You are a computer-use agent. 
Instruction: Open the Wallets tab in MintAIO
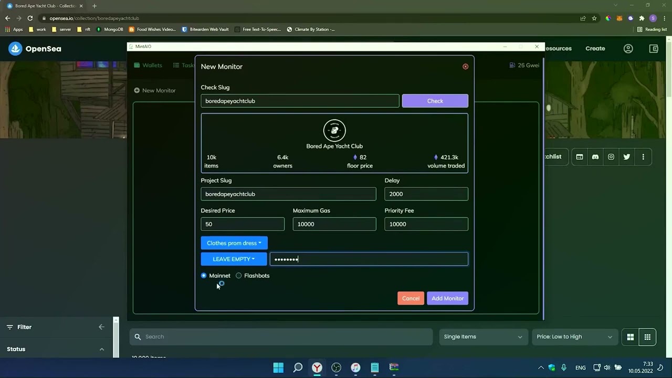click(x=148, y=65)
